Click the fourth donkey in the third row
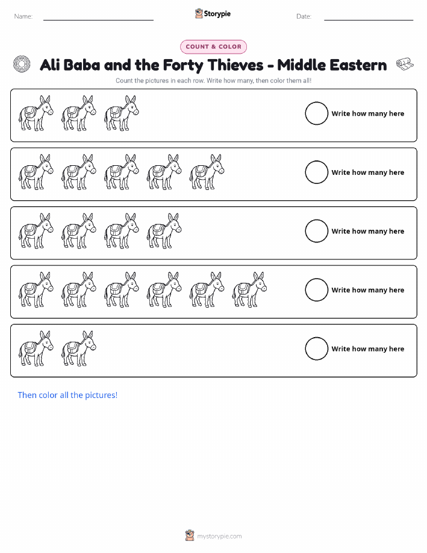Screen dimensions: 427x553 pos(164,231)
